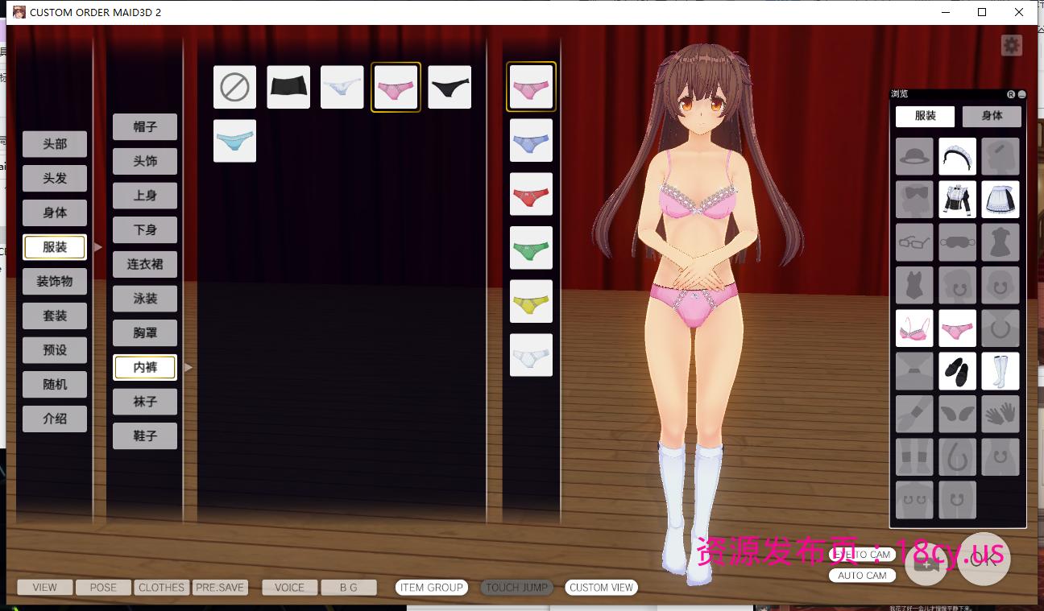
Task: Select the necklace ring slot icon
Action: click(1000, 328)
